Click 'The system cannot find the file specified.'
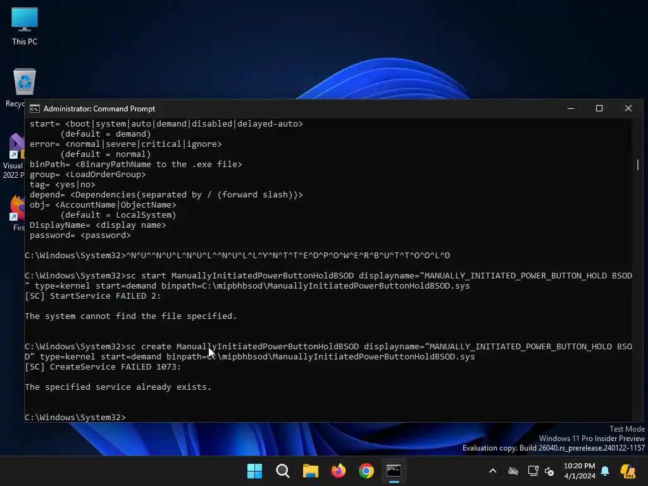Image resolution: width=648 pixels, height=486 pixels. (x=130, y=316)
